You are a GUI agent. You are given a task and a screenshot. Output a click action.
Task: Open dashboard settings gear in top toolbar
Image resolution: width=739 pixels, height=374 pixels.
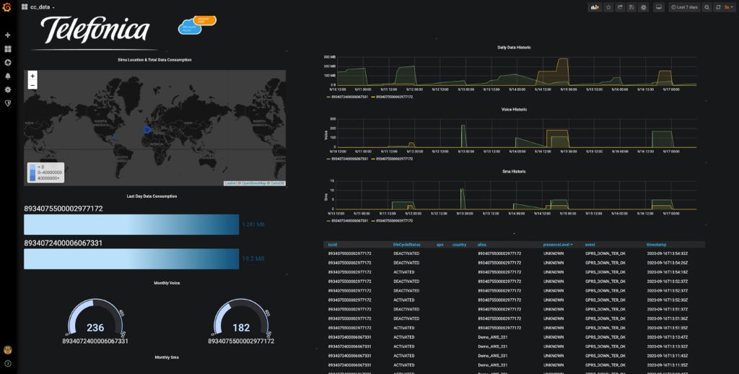[643, 7]
